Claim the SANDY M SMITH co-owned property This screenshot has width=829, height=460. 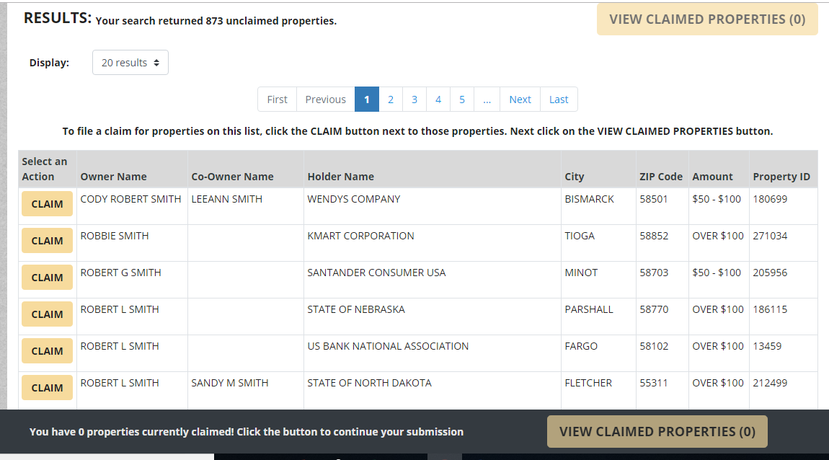46,387
